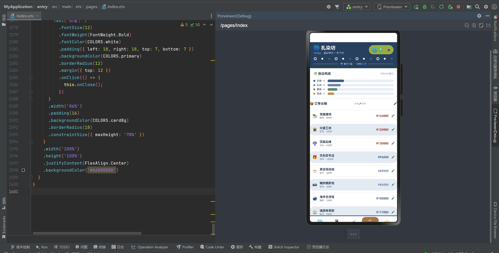The height and width of the screenshot is (253, 499).
Task: Open the 服务 services tool window
Action: 237,247
